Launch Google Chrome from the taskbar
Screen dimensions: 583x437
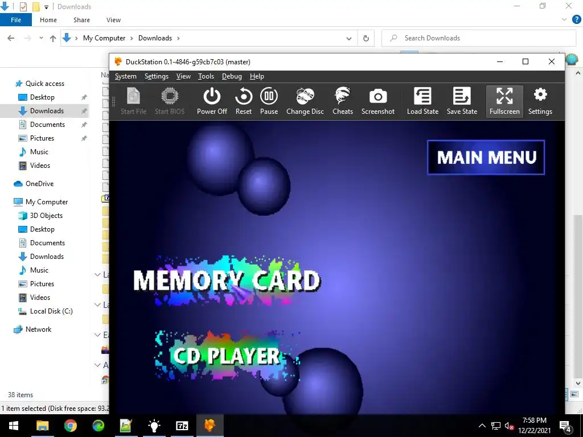[x=70, y=426]
